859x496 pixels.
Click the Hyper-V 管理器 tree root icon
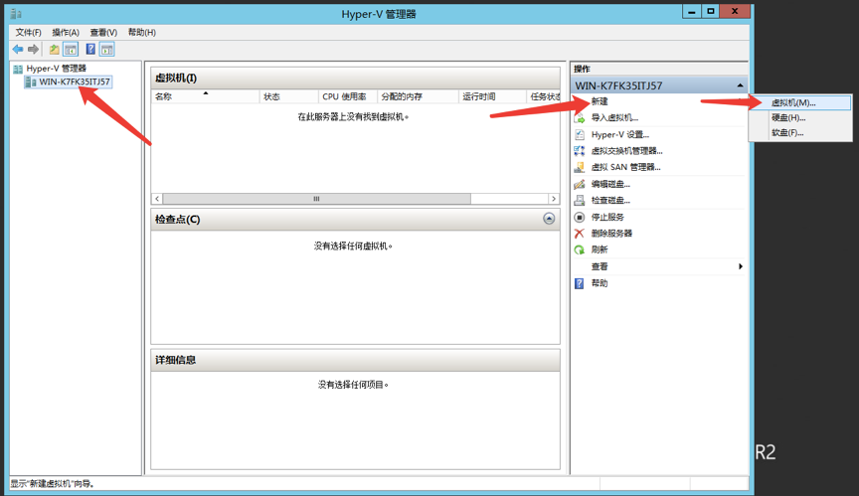pyautogui.click(x=18, y=69)
